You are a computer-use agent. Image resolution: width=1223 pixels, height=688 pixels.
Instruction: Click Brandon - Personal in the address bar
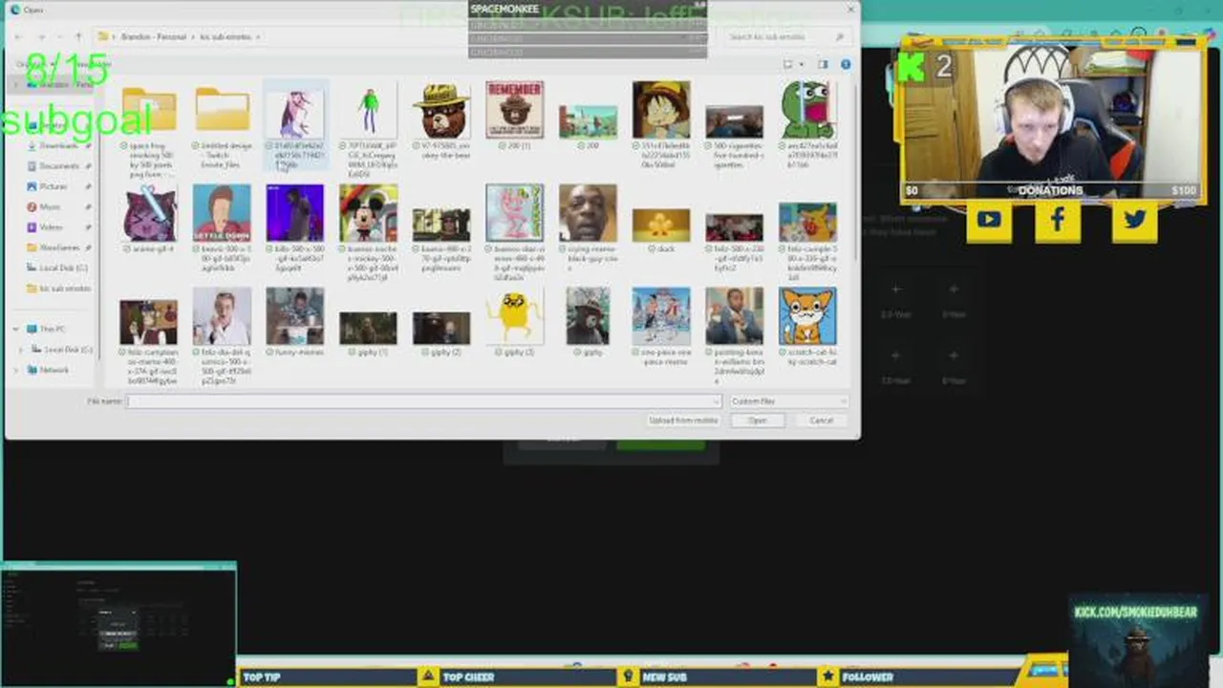click(x=153, y=36)
